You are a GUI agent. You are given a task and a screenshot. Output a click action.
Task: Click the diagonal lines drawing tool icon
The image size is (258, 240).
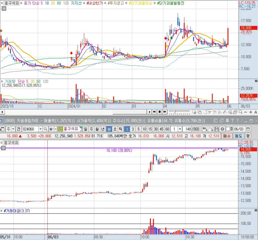(x=225, y=112)
